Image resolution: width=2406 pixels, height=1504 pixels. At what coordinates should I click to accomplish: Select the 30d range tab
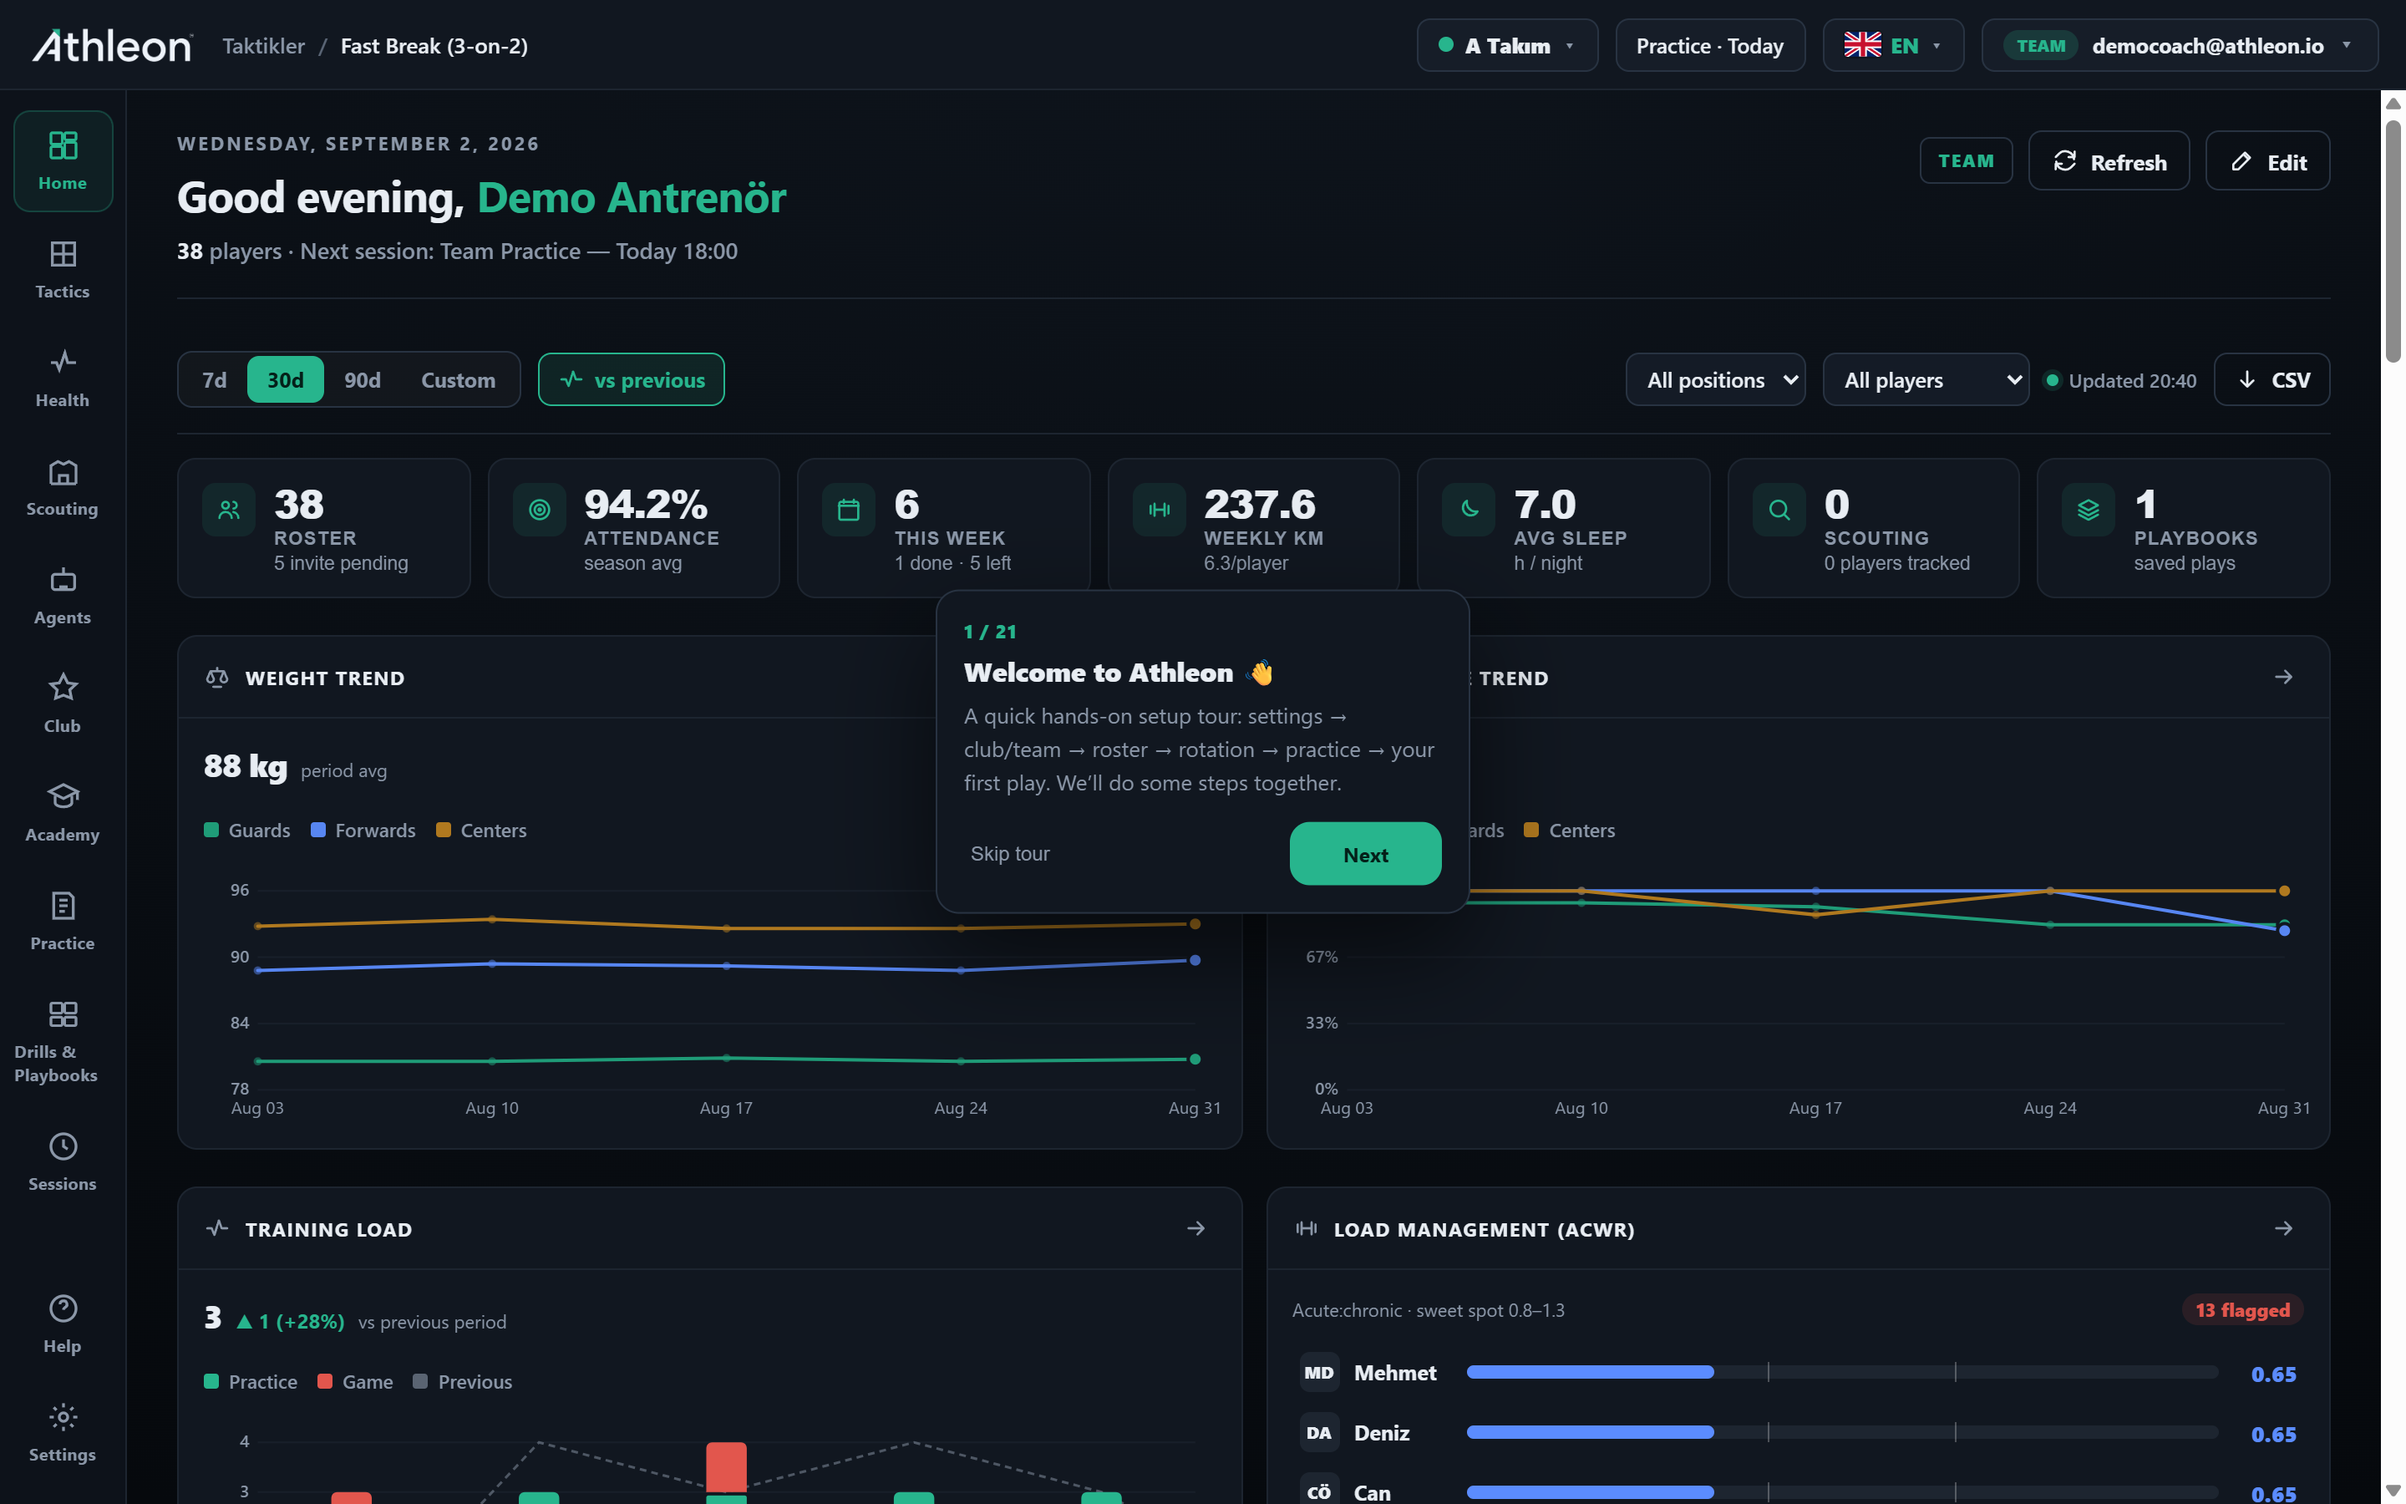tap(286, 379)
